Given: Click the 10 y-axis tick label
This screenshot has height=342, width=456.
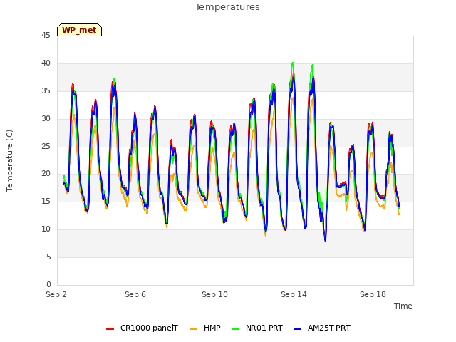Looking at the screenshot, I should pos(46,229).
